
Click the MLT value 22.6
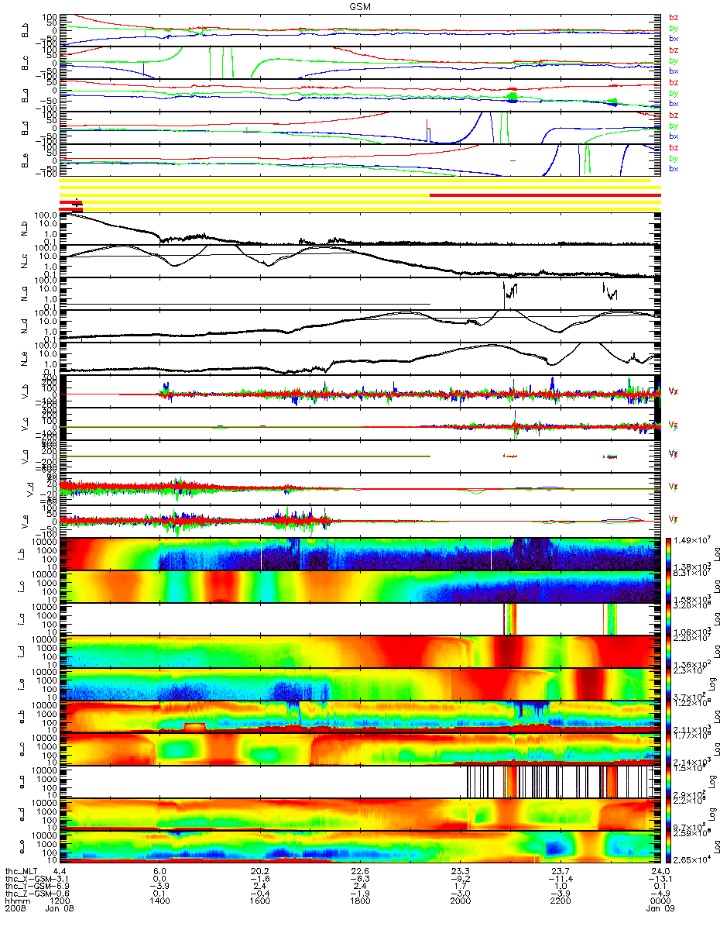359,870
